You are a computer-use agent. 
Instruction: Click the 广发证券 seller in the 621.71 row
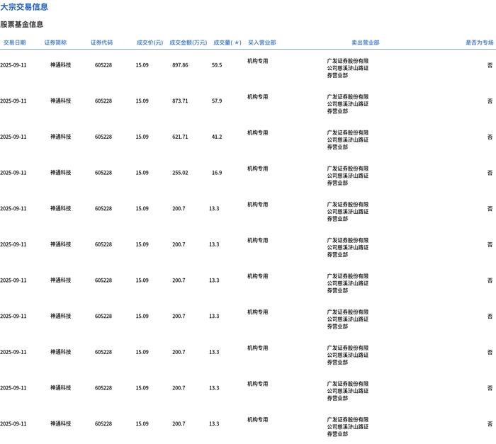348,140
